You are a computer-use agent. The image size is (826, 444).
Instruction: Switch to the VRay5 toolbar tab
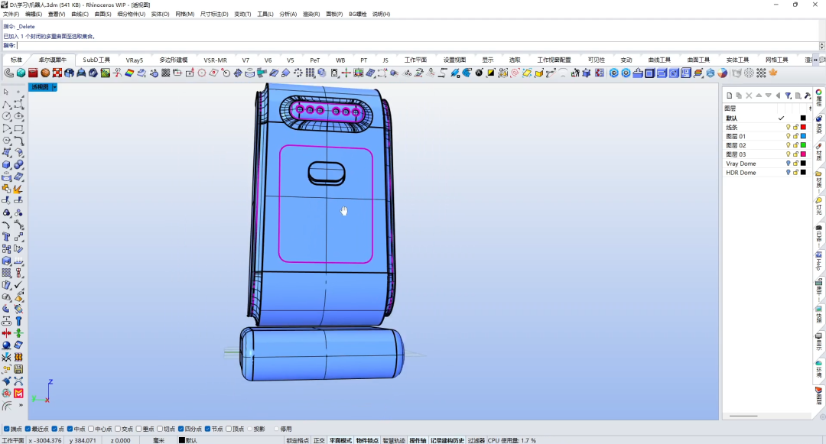tap(135, 60)
